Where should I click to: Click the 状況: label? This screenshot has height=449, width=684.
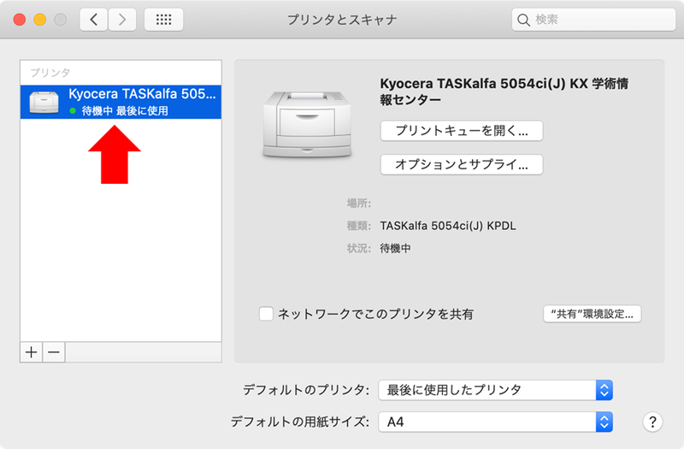358,248
